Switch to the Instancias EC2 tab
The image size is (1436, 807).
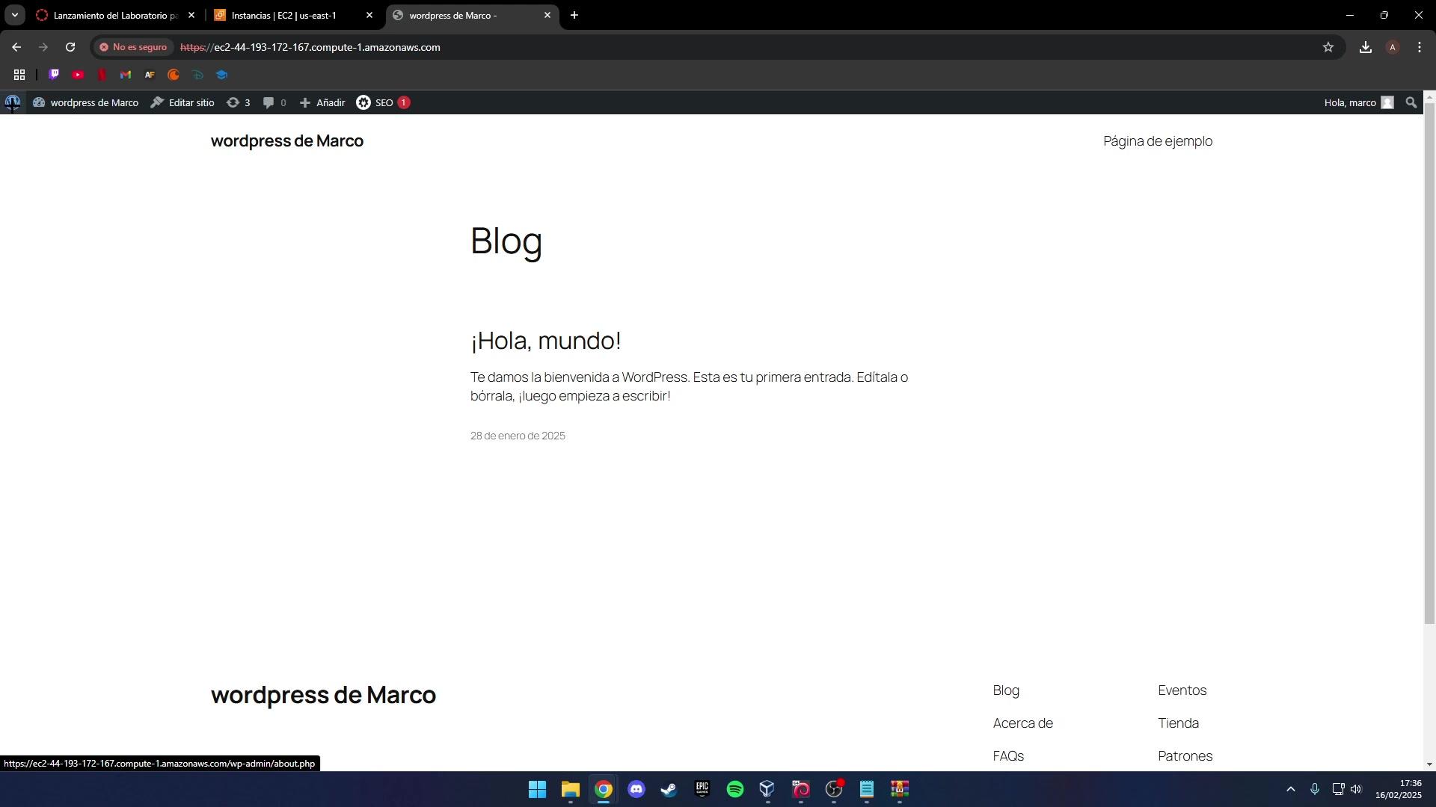[x=284, y=15]
